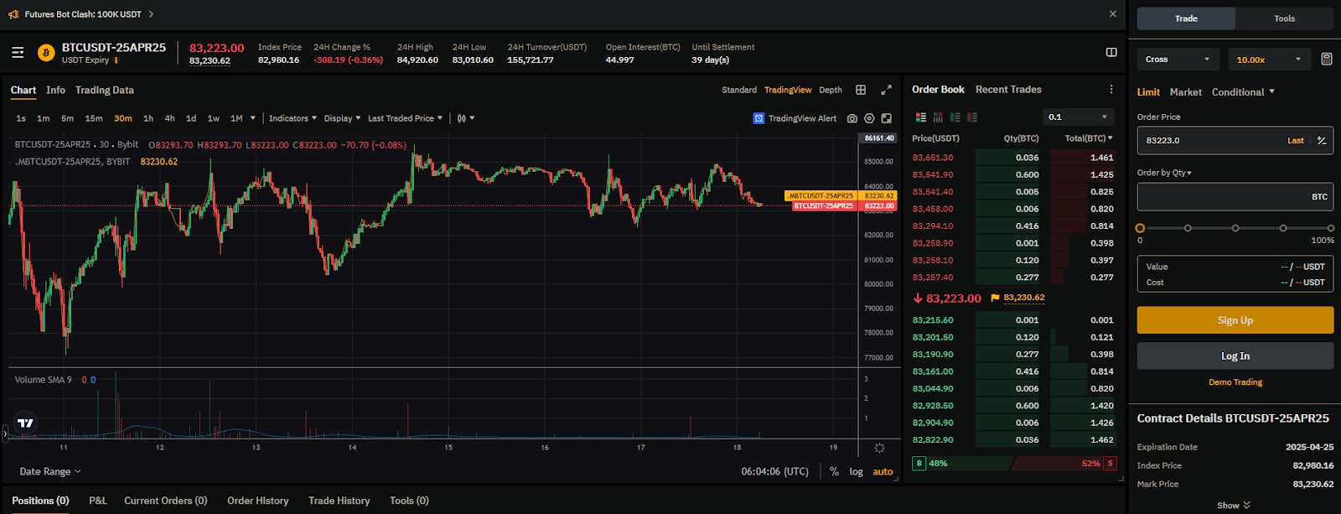Click the Futures Bot Clash megaphone icon

click(13, 14)
